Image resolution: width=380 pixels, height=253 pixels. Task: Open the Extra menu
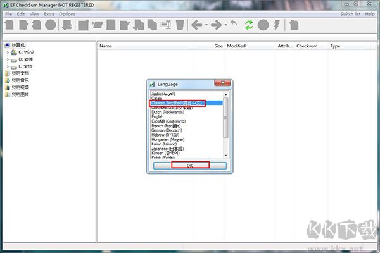(x=49, y=14)
